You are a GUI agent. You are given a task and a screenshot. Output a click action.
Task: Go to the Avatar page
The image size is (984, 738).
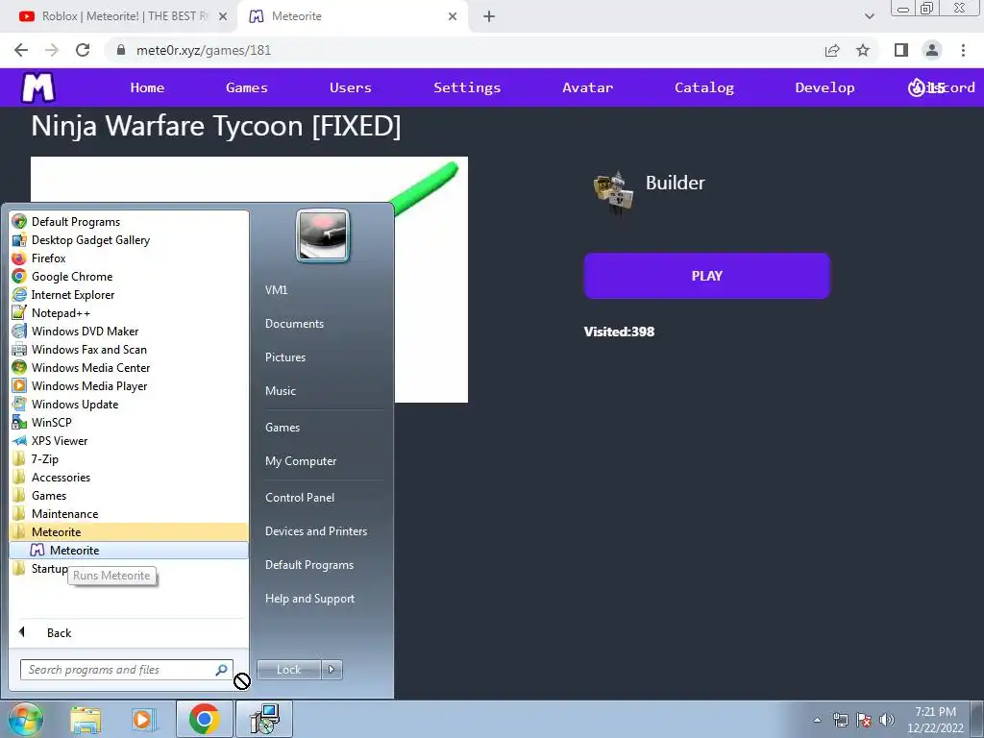(x=587, y=87)
